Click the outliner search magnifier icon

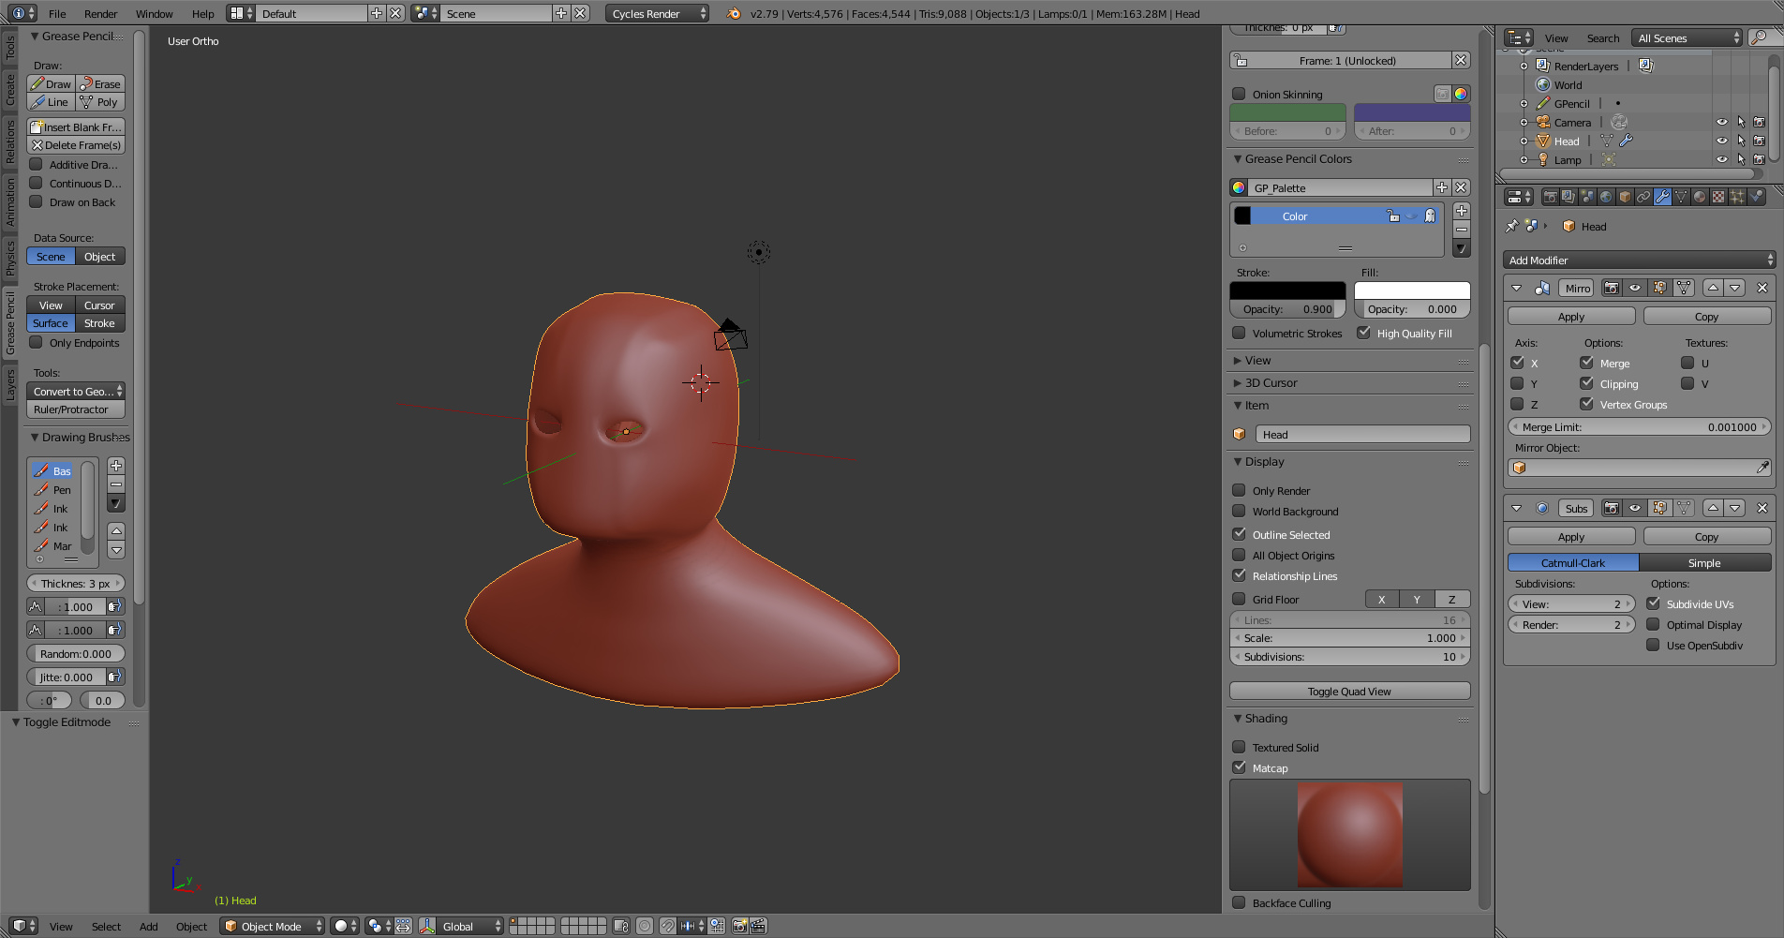[1759, 37]
